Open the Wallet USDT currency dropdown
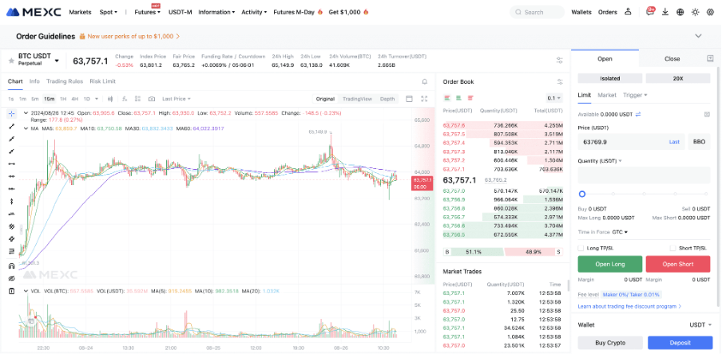 pos(700,324)
